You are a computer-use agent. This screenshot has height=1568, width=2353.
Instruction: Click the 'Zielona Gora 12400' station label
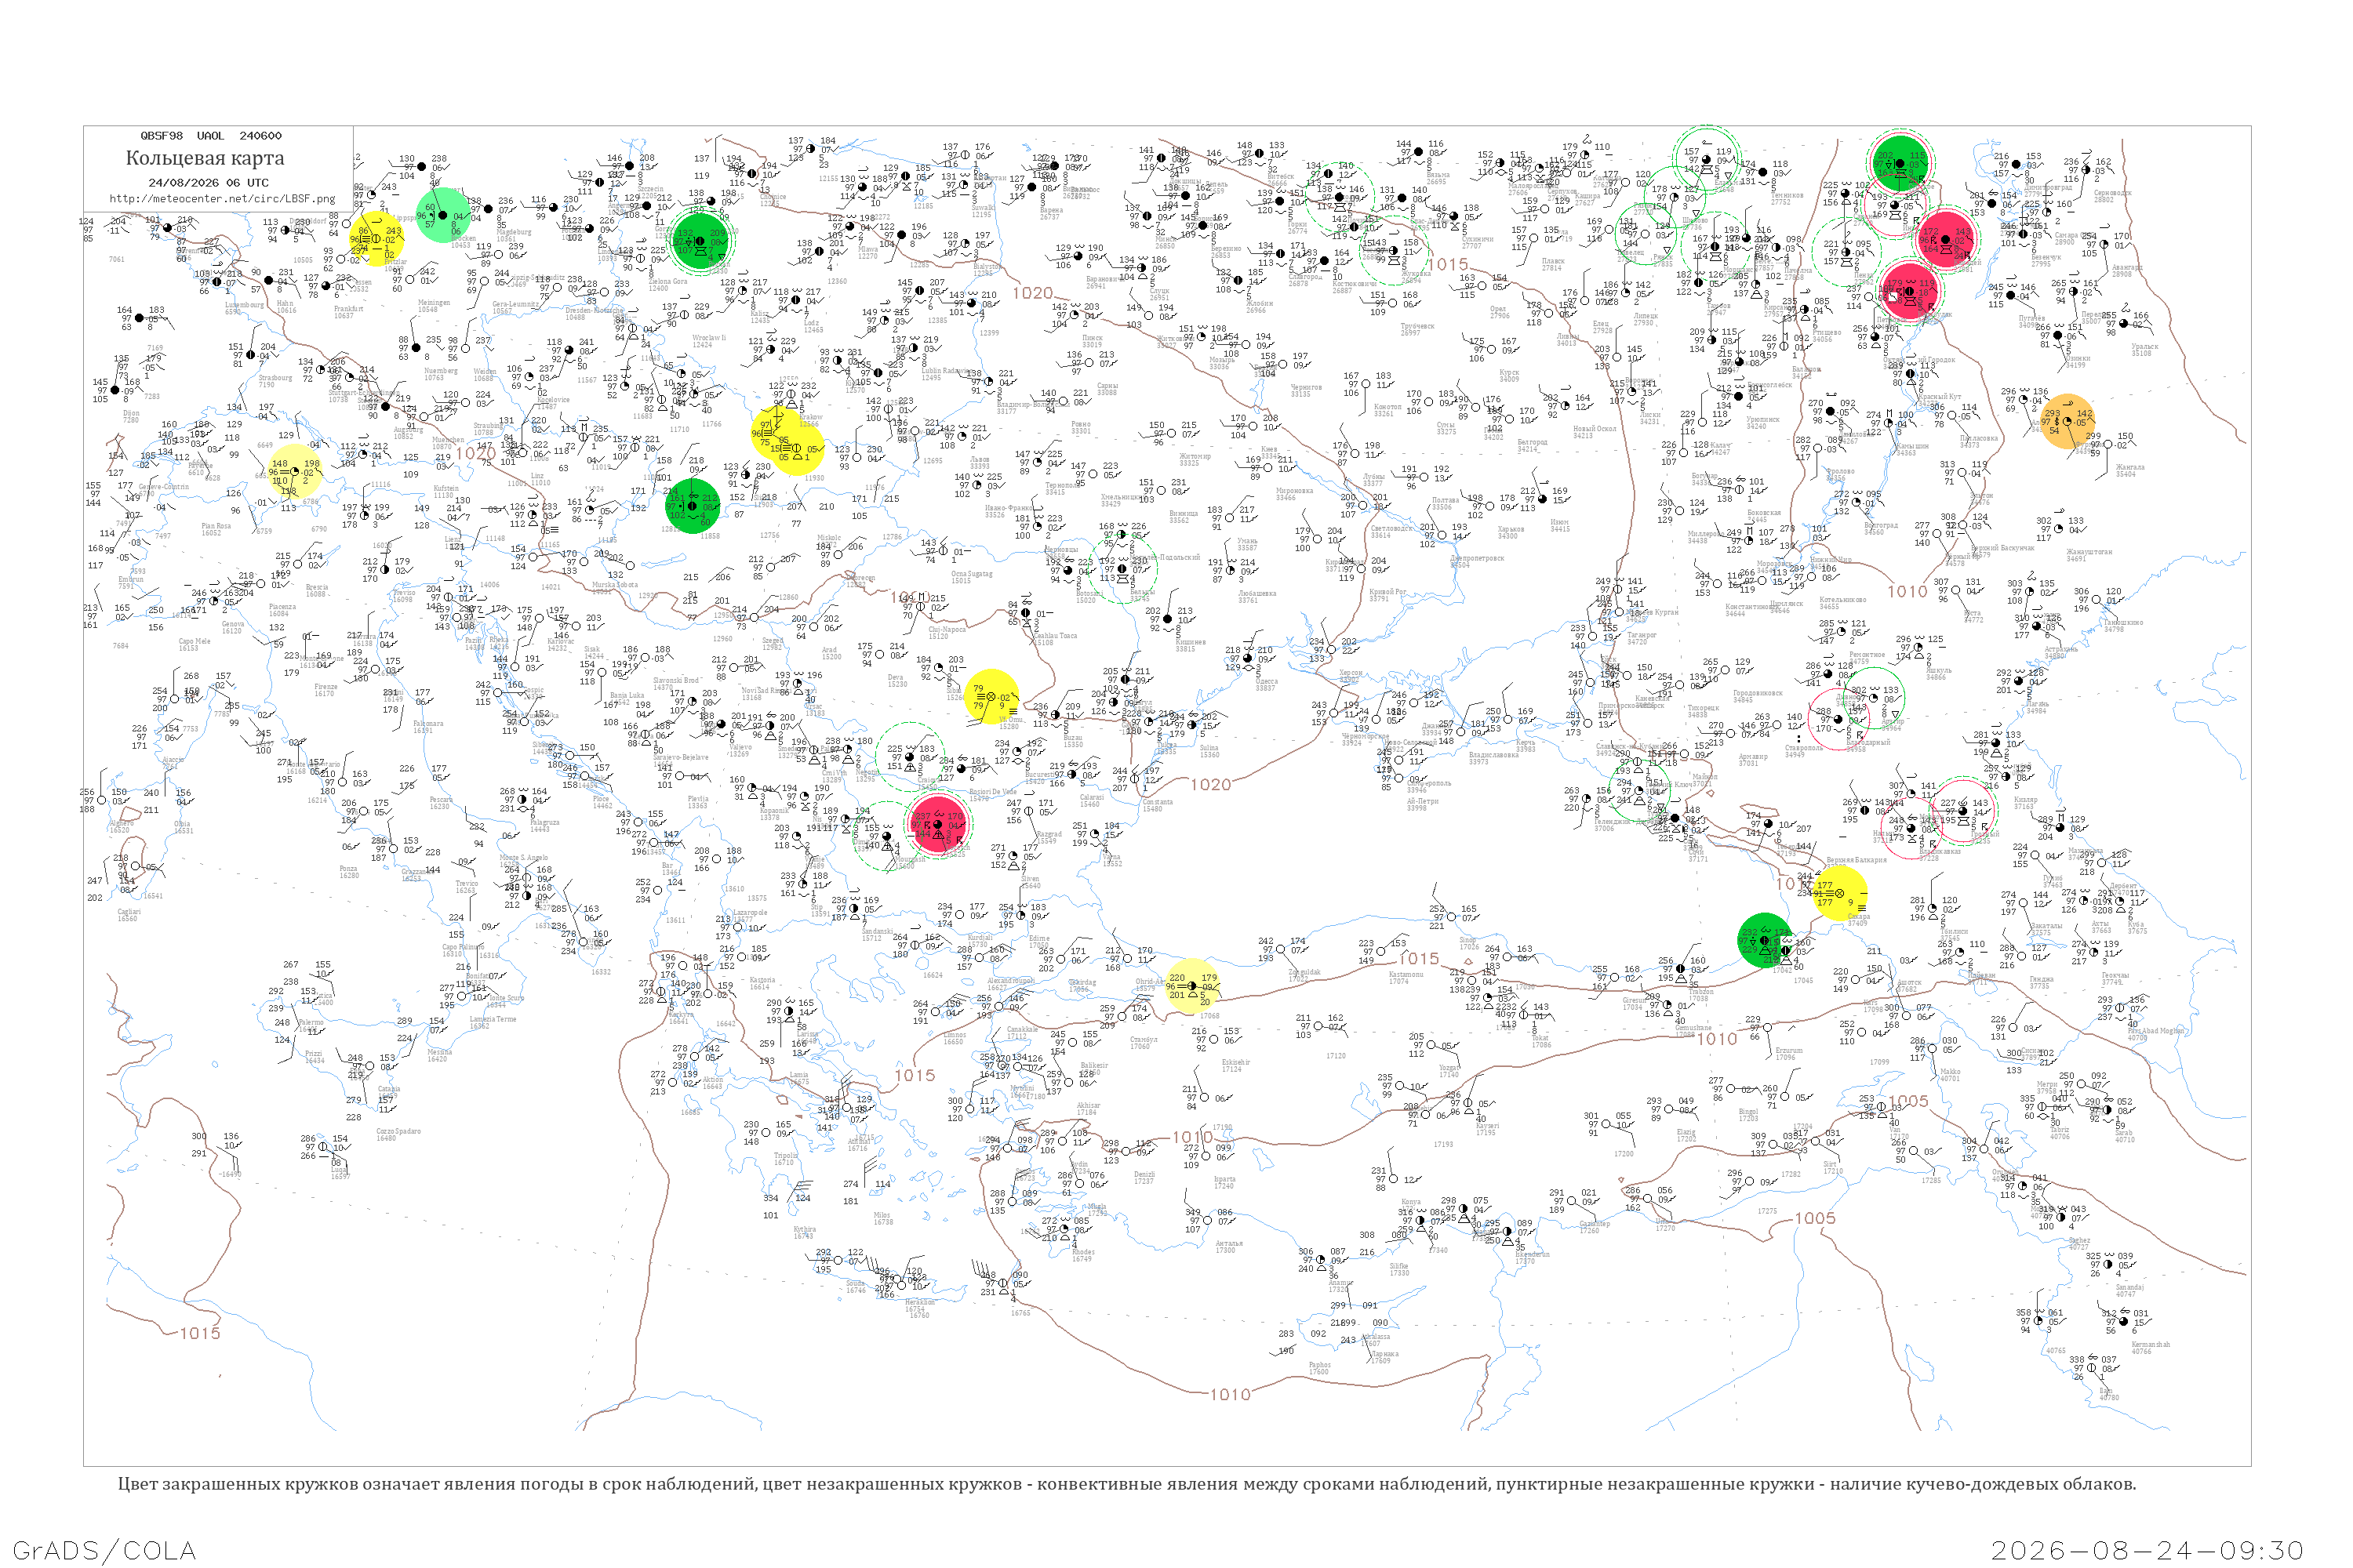(668, 285)
